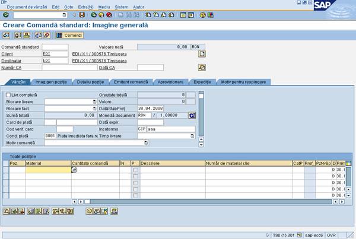Screen dimensions: 356x239
Task: Open the Sistem menu
Action: pos(122,5)
